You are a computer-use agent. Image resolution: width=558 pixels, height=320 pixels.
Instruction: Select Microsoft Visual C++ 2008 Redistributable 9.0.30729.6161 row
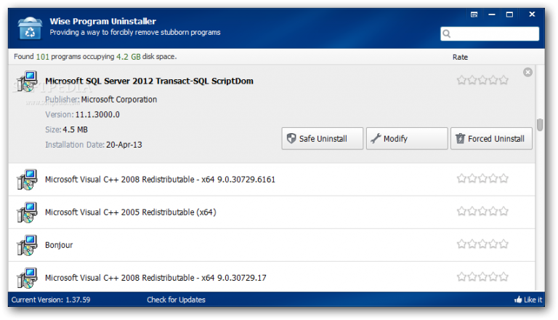point(272,180)
